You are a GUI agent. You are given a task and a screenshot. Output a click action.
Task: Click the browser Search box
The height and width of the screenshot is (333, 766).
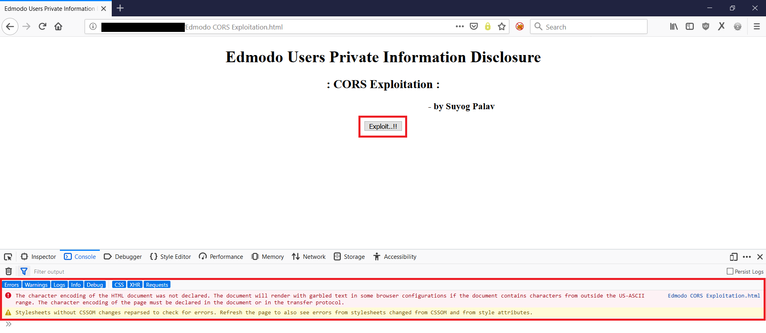point(589,27)
